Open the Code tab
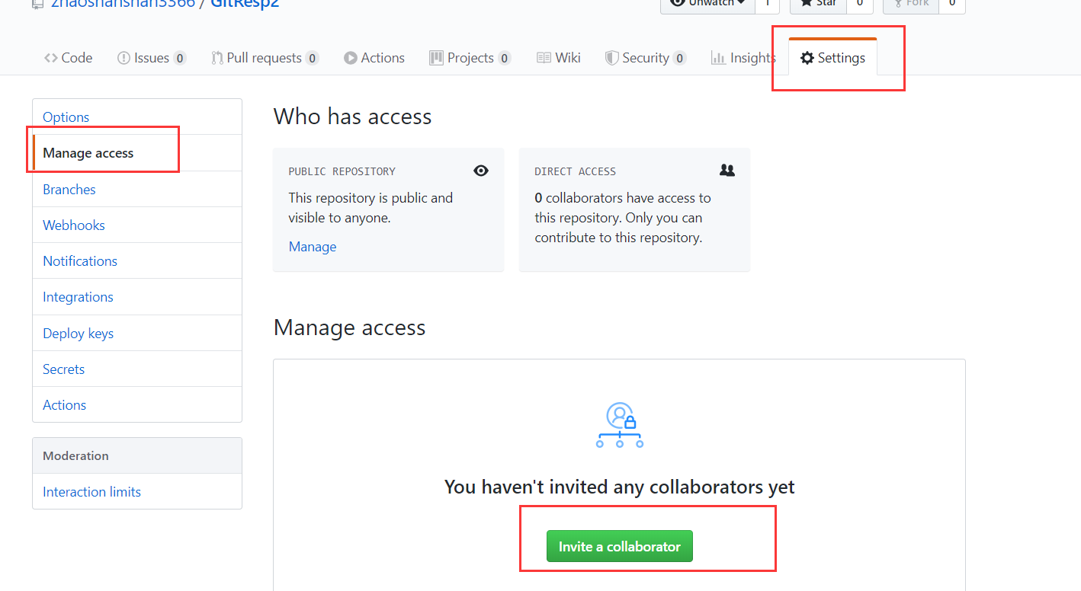1081x591 pixels. [x=69, y=58]
